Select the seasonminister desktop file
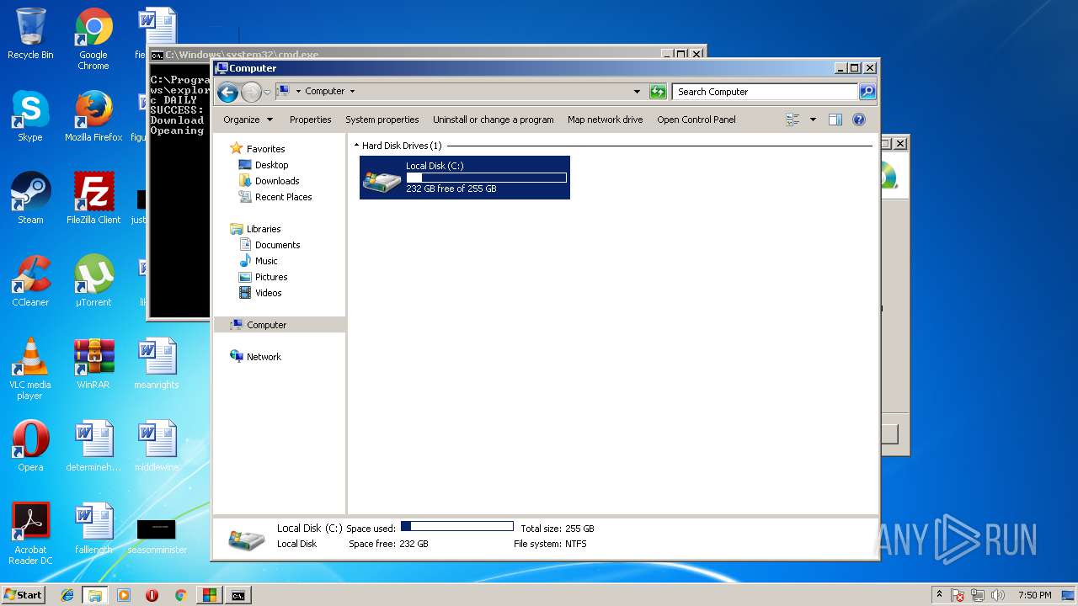 tap(157, 536)
